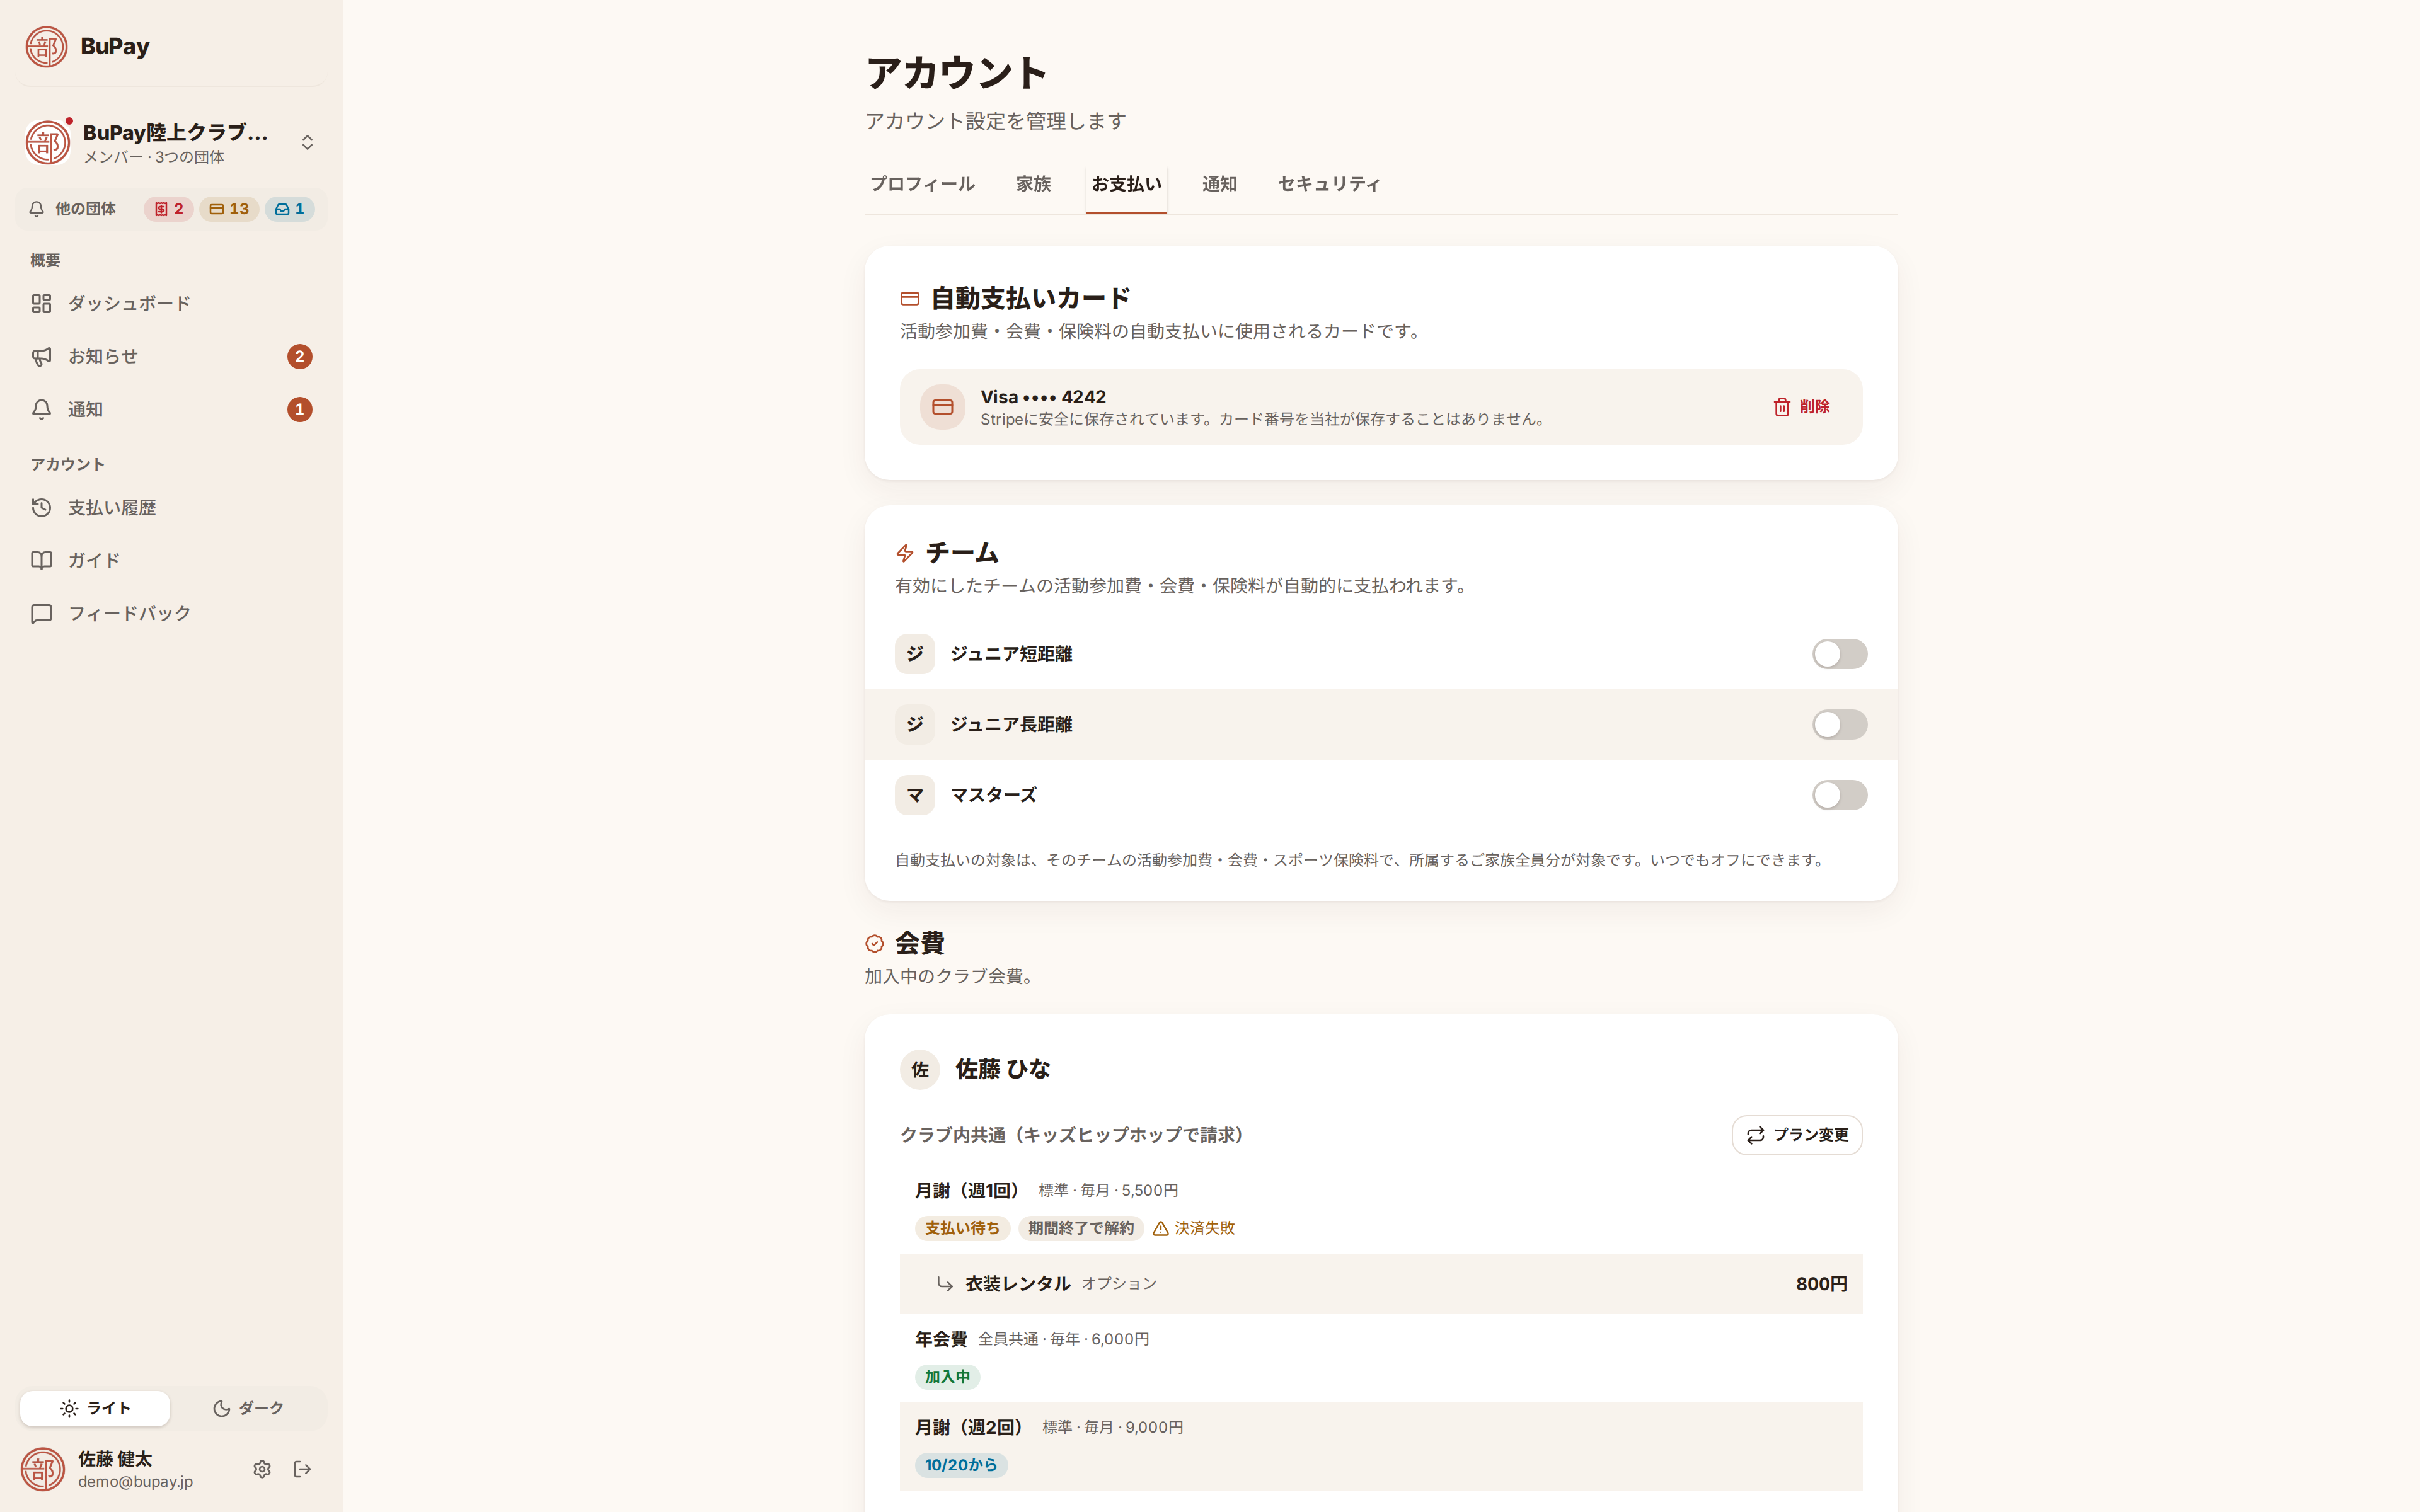Click the 佐藤 健太 user avatar
This screenshot has width=2420, height=1512.
43,1469
